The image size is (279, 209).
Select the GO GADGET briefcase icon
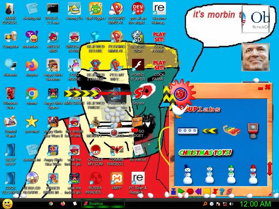pos(138,127)
